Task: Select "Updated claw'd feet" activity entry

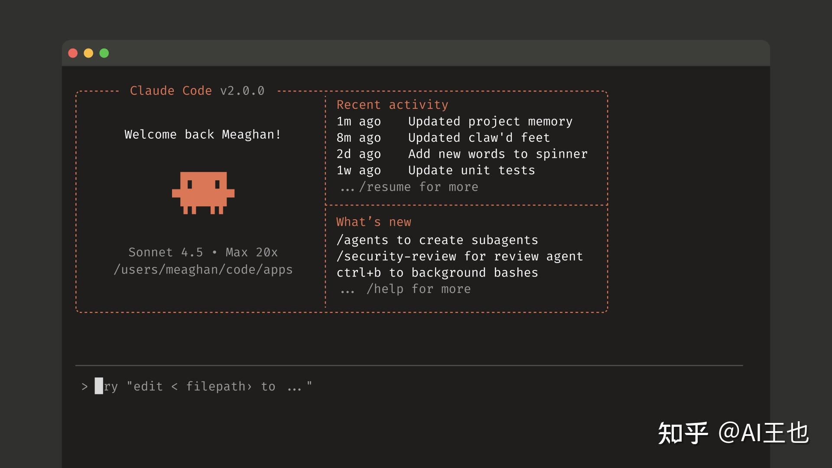Action: point(478,138)
